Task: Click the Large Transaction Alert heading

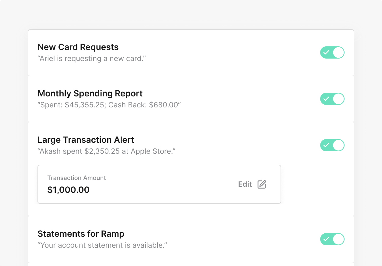Action: (x=86, y=140)
